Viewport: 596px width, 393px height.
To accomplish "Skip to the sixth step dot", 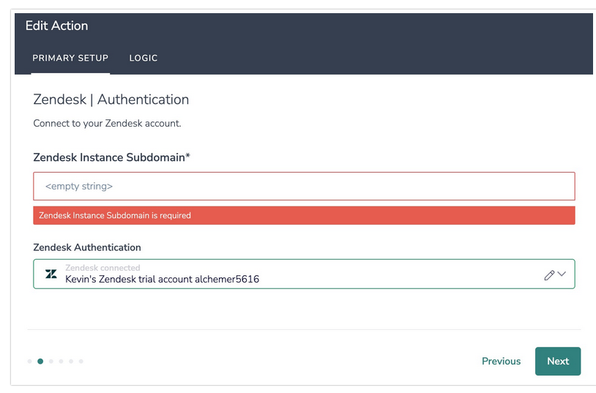I will point(81,361).
